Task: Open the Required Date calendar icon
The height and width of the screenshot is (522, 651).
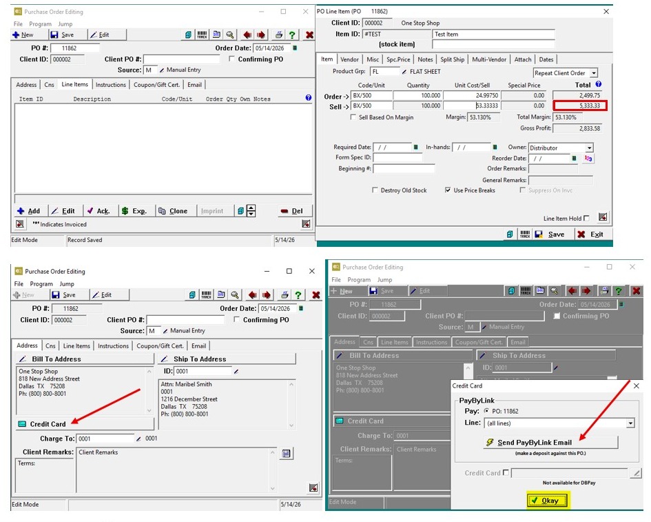Action: click(415, 147)
